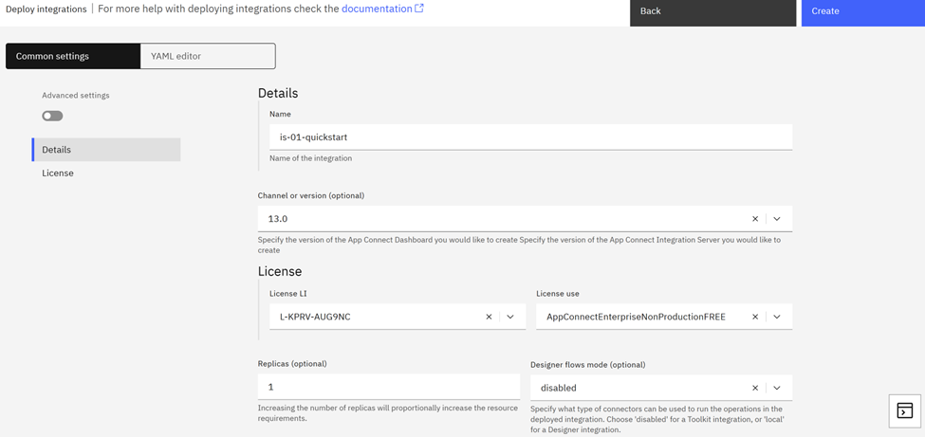Viewport: 925px width, 437px height.
Task: Open the documentation link
Action: click(377, 9)
